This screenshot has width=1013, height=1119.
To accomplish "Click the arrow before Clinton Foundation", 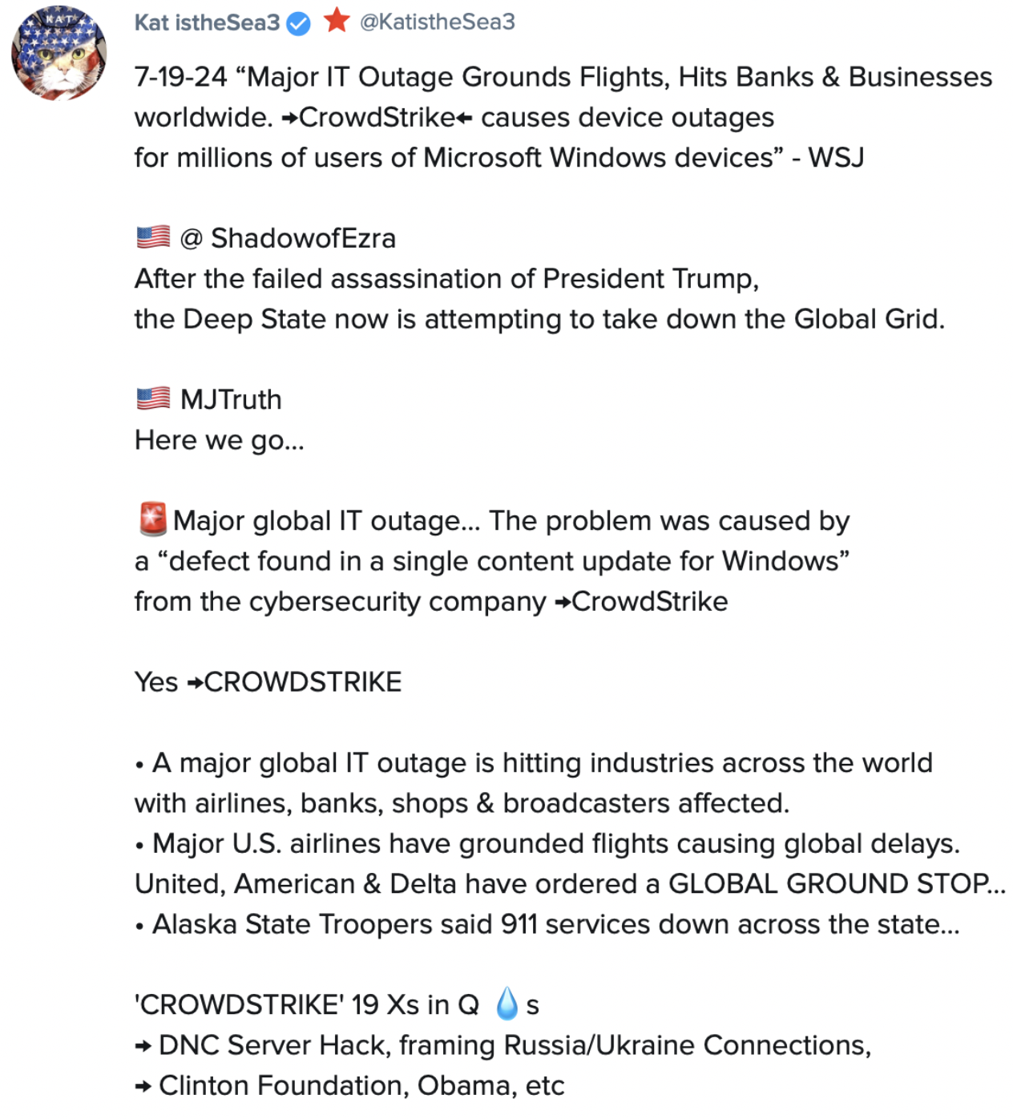I will click(143, 1086).
